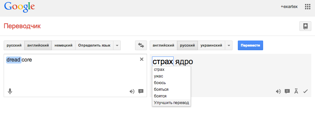Open source text usage examples icon
Screen dimensions: 315x131
pyautogui.click(x=141, y=91)
